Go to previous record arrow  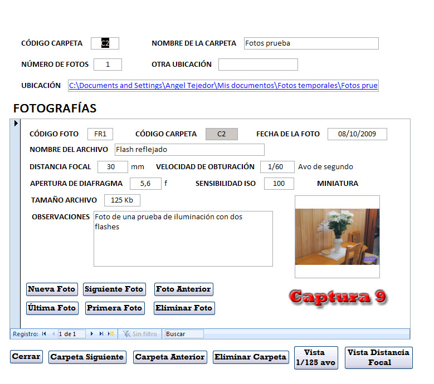(53, 334)
